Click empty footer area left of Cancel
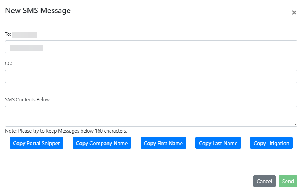This screenshot has width=302, height=190. pyautogui.click(x=126, y=181)
